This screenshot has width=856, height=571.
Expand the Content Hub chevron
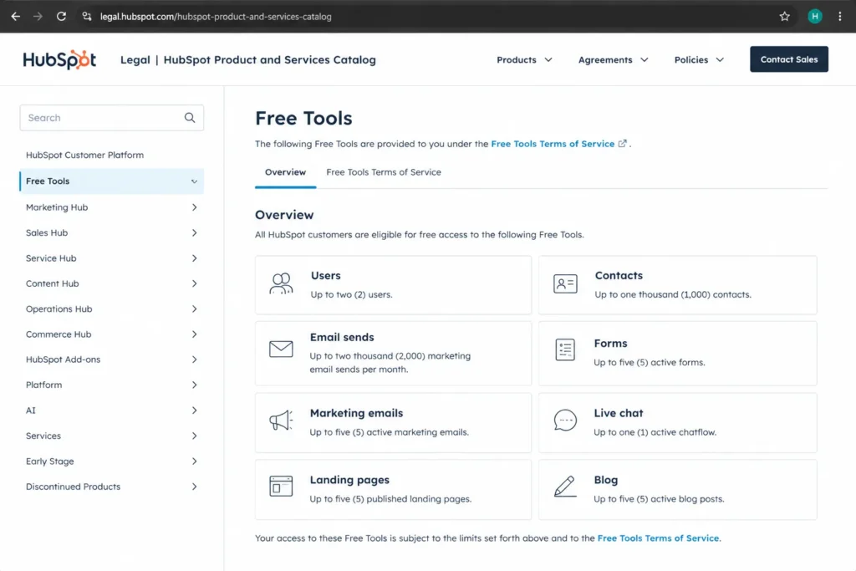tap(194, 283)
